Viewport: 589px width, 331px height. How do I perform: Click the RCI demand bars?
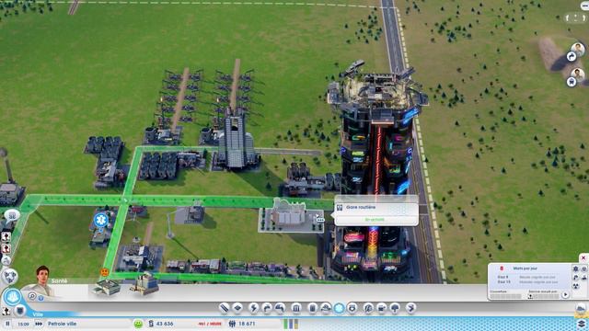point(291,324)
